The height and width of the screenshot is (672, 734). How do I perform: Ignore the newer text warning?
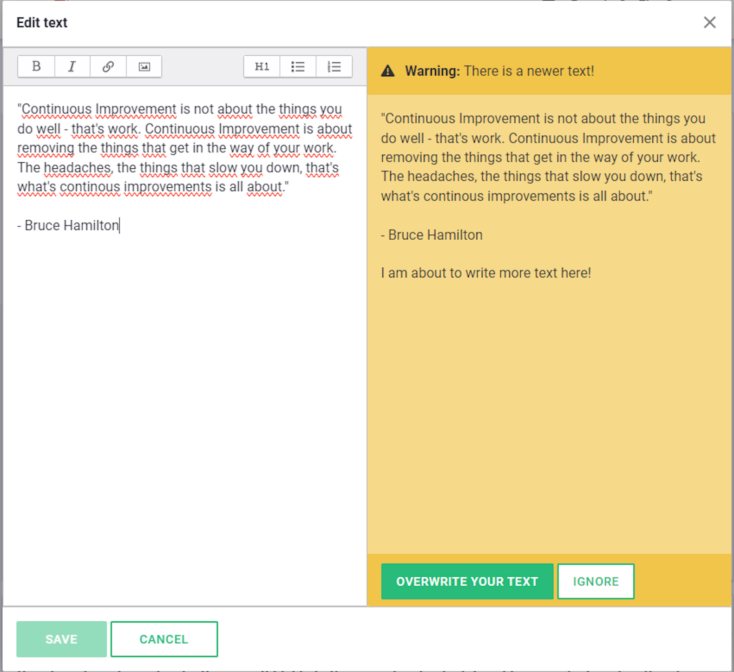pos(596,581)
